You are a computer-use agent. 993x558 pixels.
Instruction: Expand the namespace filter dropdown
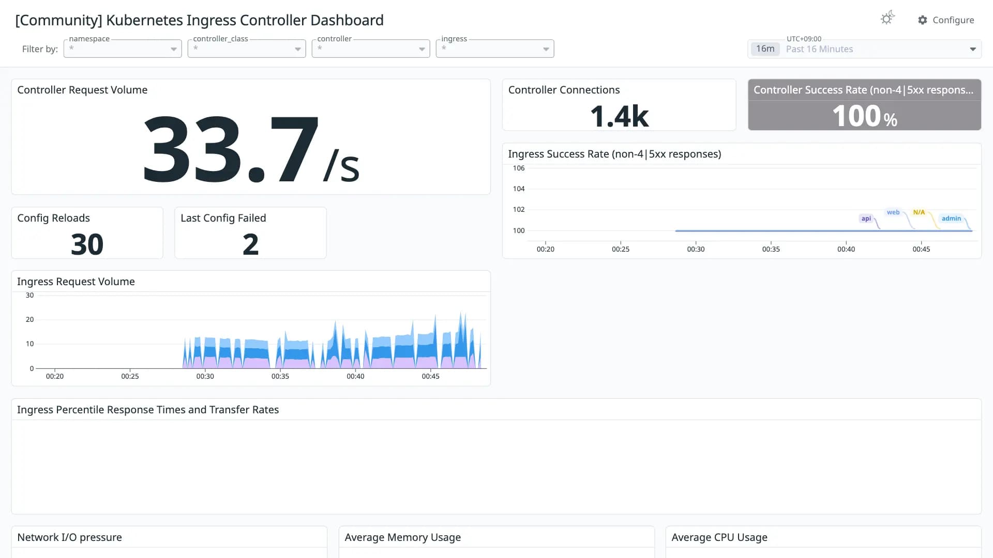[x=123, y=49]
